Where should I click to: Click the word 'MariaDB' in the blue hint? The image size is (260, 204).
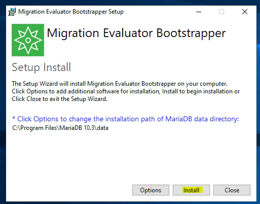pyautogui.click(x=178, y=119)
